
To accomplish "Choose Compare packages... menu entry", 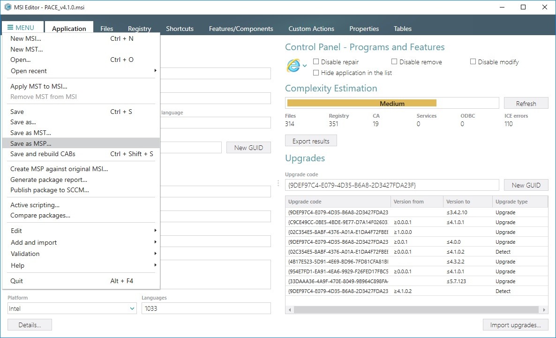I will tap(81, 215).
